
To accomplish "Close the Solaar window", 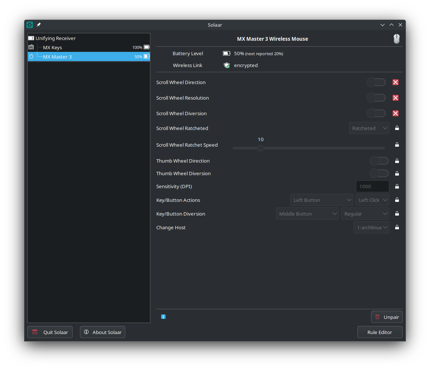I will click(x=400, y=25).
